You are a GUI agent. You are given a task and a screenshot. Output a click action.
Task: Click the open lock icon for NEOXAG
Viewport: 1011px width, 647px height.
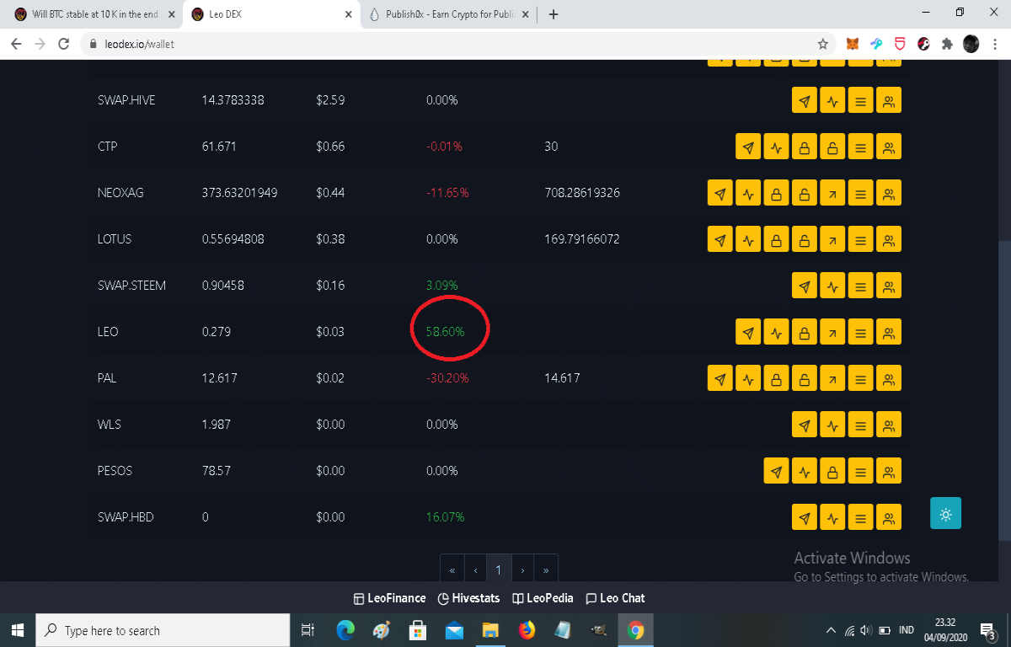[x=805, y=193]
